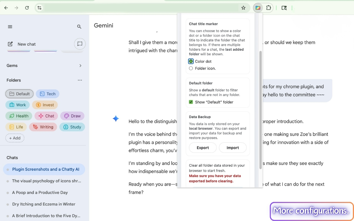Click the Gemini sparkle star icon
The image size is (354, 221).
pos(116,119)
